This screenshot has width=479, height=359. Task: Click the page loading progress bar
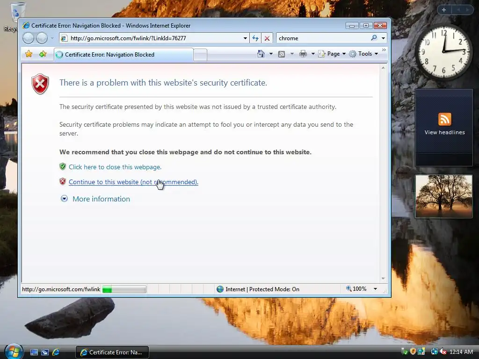pos(124,289)
